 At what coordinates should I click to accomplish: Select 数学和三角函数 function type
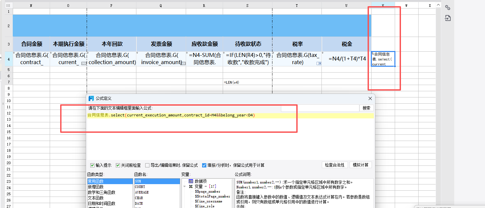coord(110,192)
